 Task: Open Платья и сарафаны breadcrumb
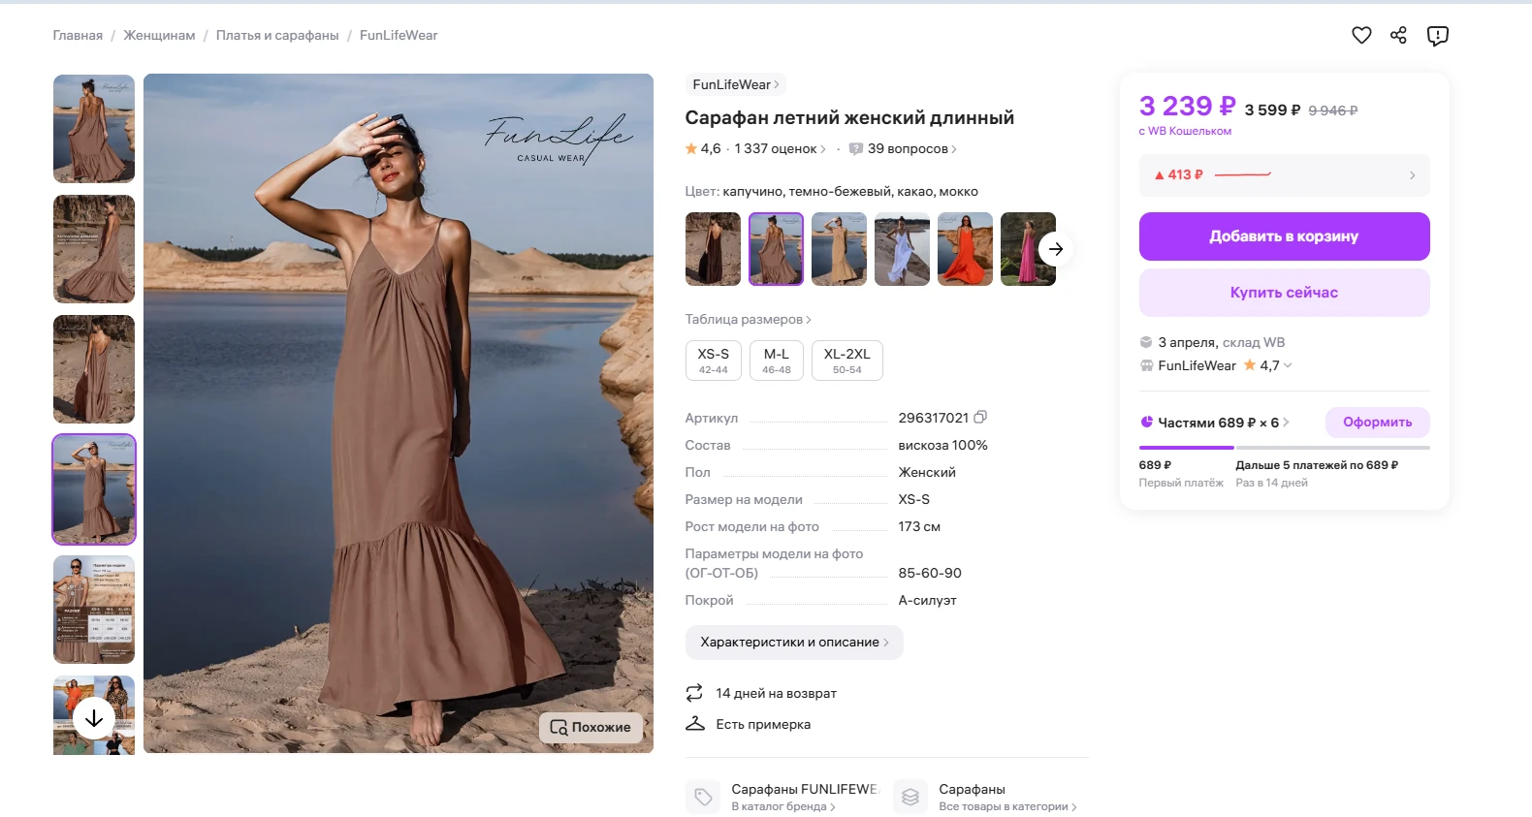277,36
